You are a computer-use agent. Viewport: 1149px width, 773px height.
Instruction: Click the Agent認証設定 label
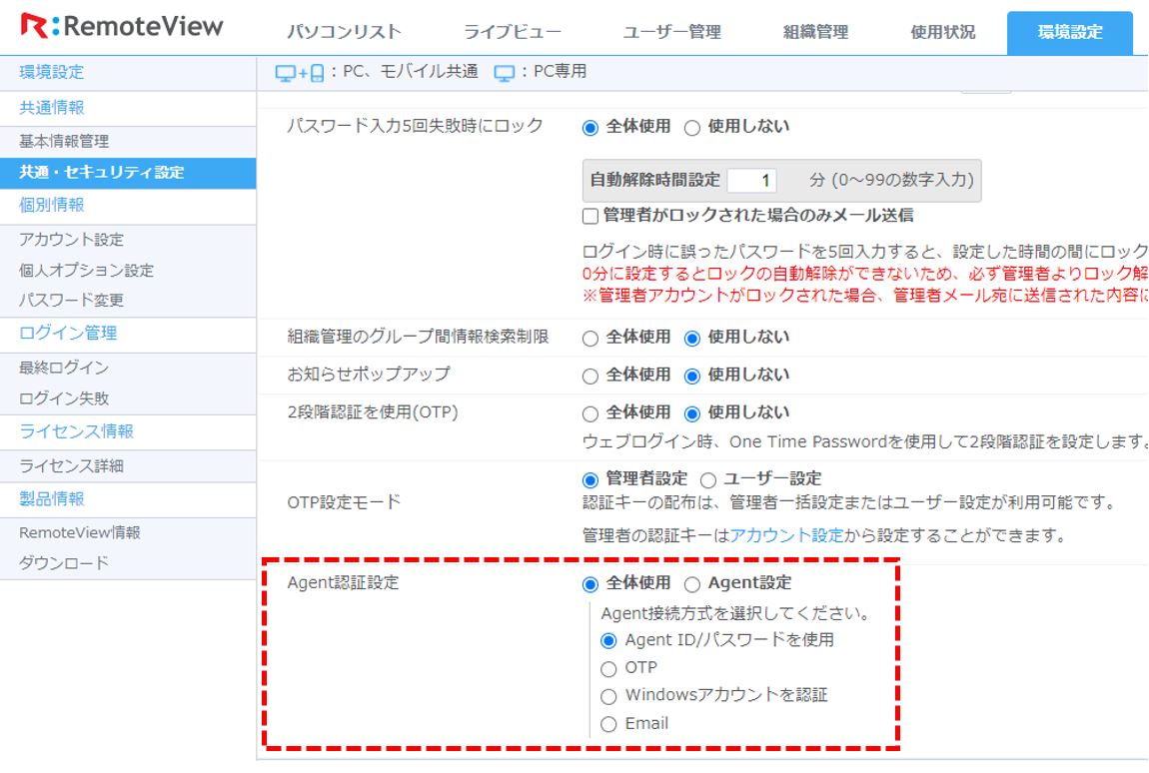pyautogui.click(x=343, y=583)
